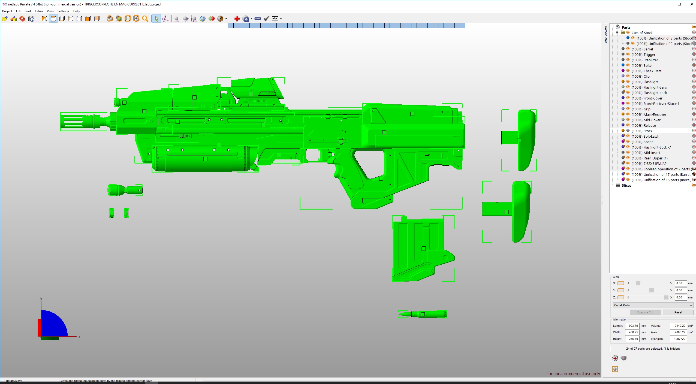Open the Extras menu
Image resolution: width=696 pixels, height=384 pixels.
(x=39, y=11)
